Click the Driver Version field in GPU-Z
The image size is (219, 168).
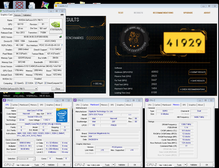(38, 66)
